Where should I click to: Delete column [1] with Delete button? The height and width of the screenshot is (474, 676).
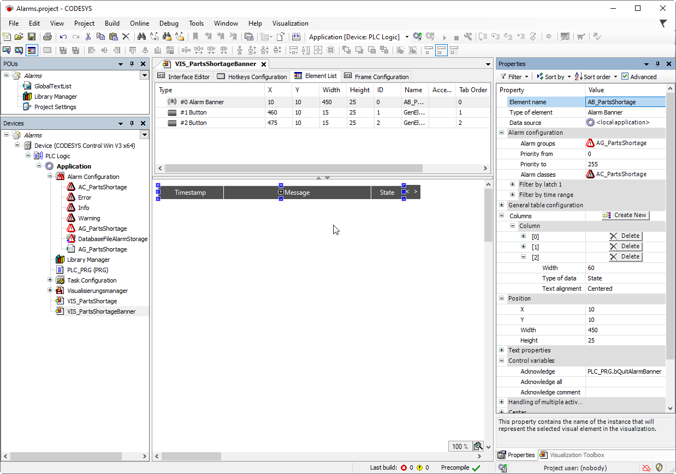625,247
